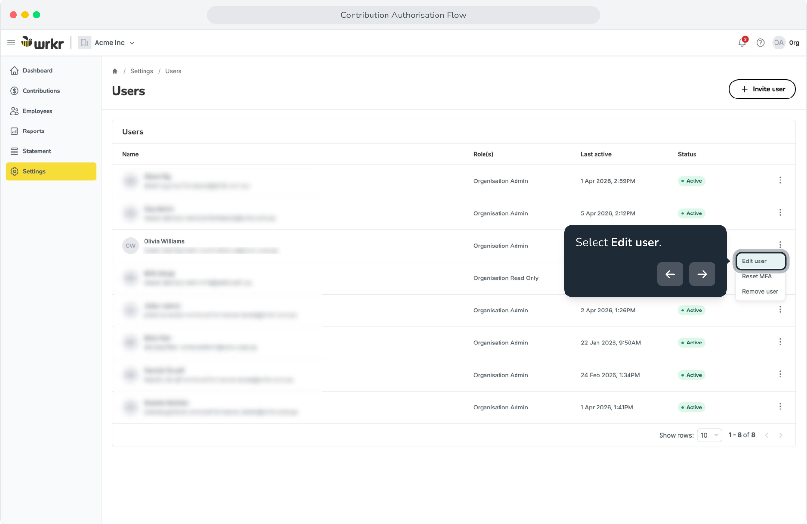The height and width of the screenshot is (524, 807).
Task: Click the home breadcrumb icon
Action: pos(115,71)
